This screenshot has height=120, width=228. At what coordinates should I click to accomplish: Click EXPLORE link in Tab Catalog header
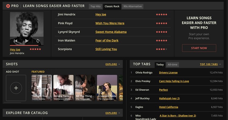(111, 113)
